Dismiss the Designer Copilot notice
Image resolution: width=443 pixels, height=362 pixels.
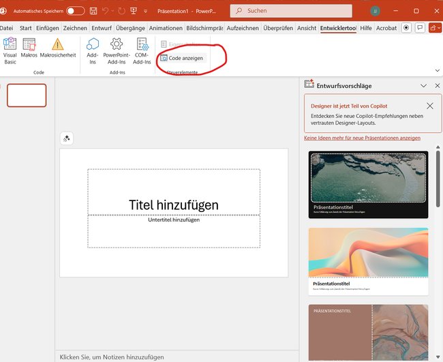coord(430,106)
